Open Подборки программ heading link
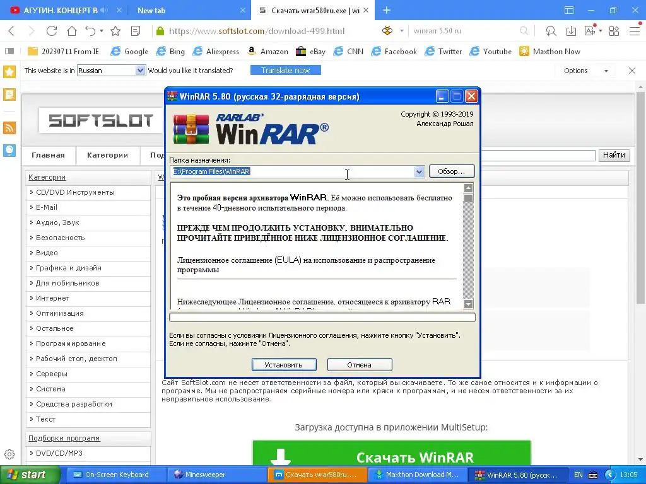This screenshot has width=646, height=484. coord(64,438)
